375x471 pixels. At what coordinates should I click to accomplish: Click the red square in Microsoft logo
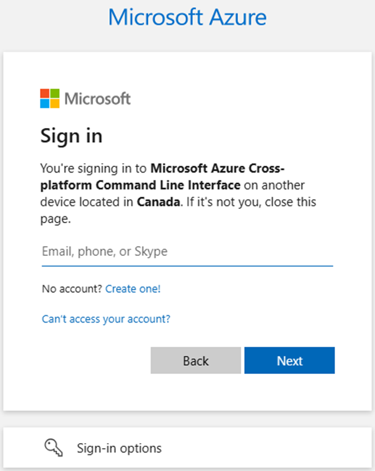point(45,93)
